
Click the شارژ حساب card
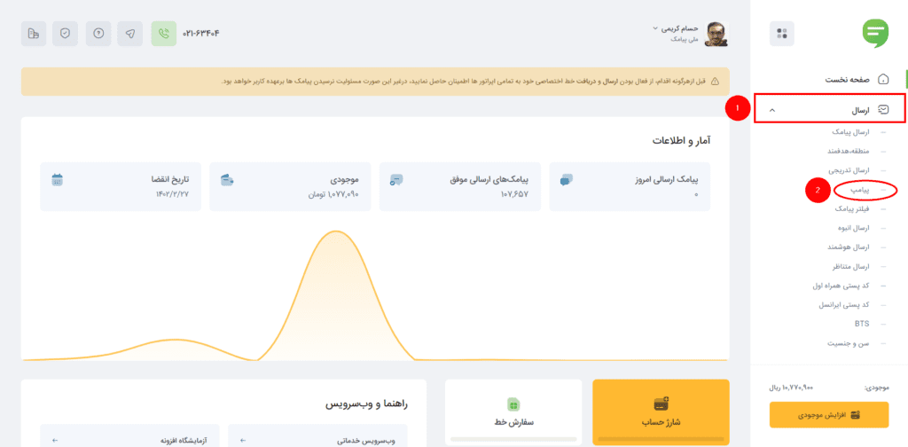point(661,412)
